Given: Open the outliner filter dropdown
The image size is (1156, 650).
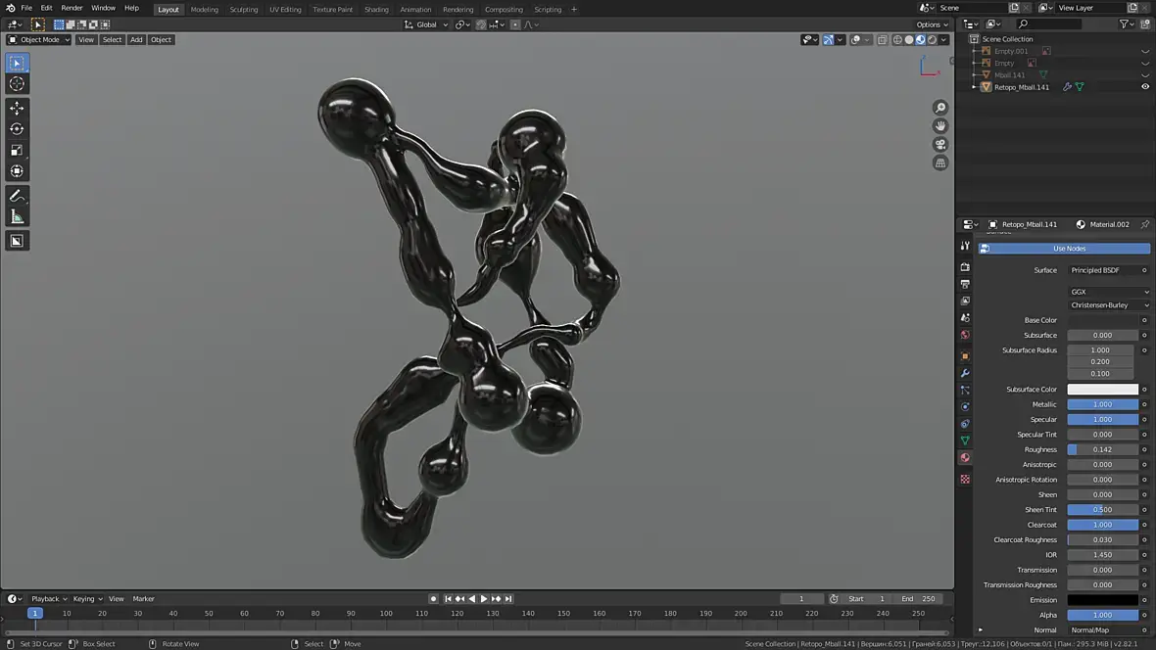Looking at the screenshot, I should coord(1127,24).
